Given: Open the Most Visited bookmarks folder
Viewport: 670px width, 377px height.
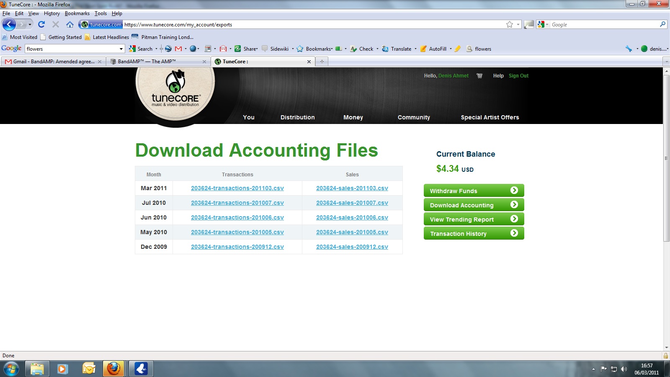Looking at the screenshot, I should click(x=20, y=37).
